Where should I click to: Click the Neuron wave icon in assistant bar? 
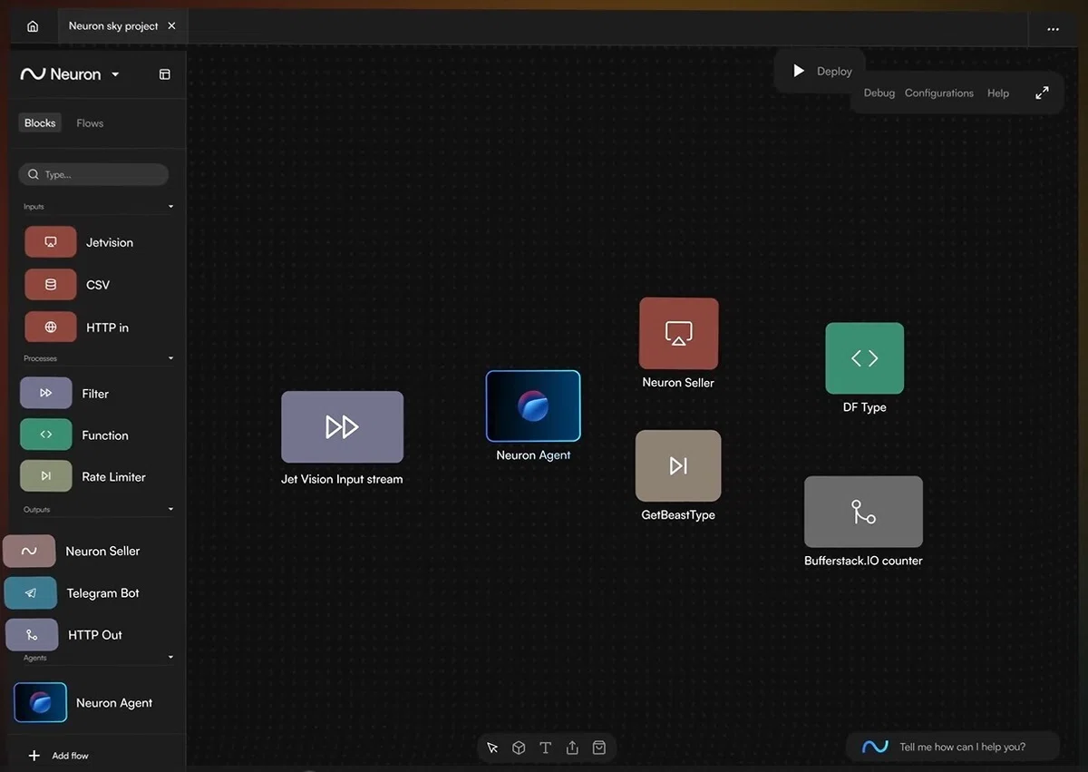pos(875,747)
